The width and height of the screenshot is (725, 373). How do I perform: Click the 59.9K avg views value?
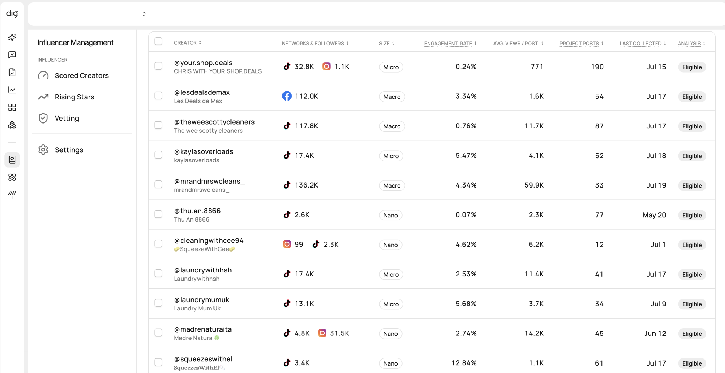coord(534,185)
